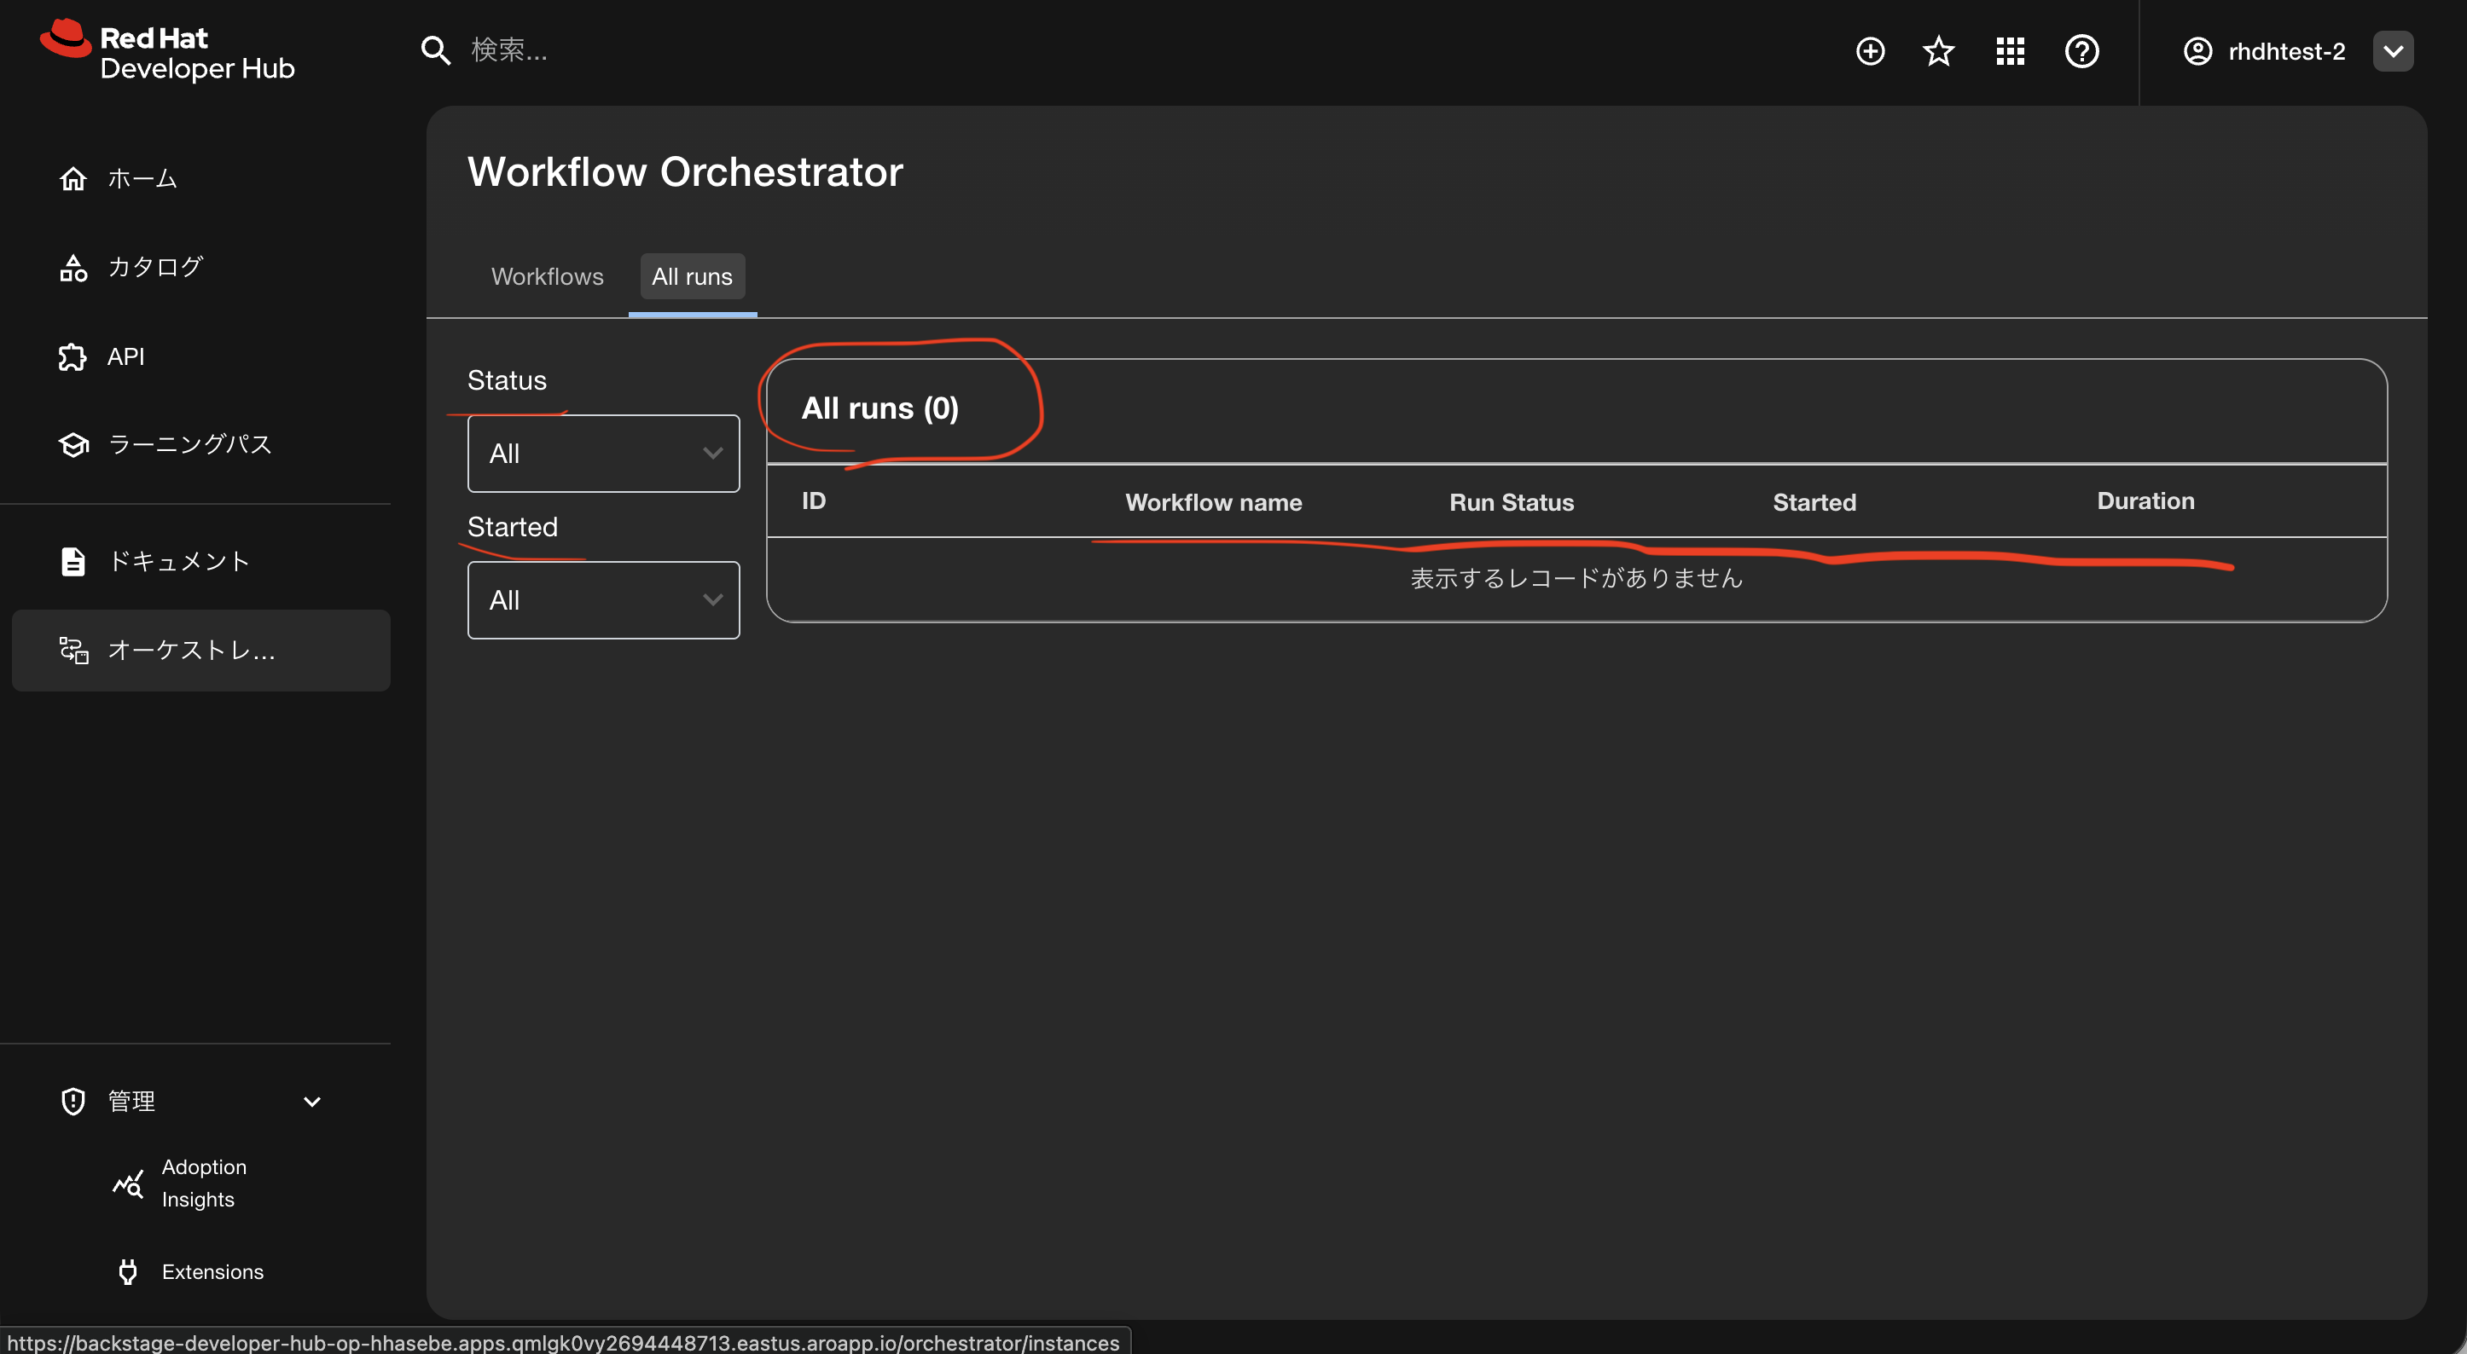The image size is (2467, 1354).
Task: Open the help question mark icon
Action: pyautogui.click(x=2081, y=51)
